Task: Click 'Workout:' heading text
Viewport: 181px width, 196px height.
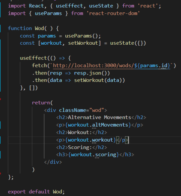Action: tap(80, 133)
